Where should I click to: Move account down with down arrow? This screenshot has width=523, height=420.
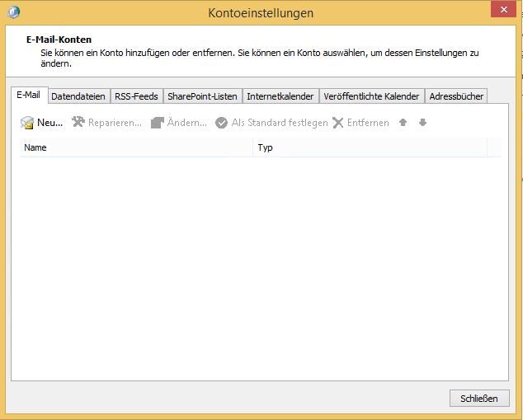coord(422,123)
